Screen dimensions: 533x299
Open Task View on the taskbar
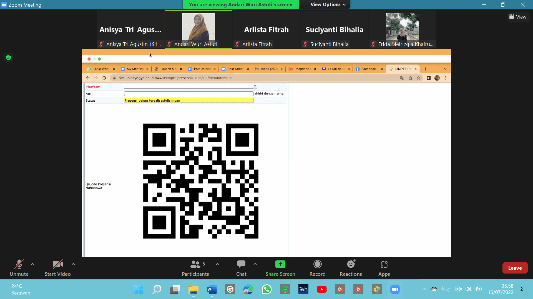pos(175,290)
